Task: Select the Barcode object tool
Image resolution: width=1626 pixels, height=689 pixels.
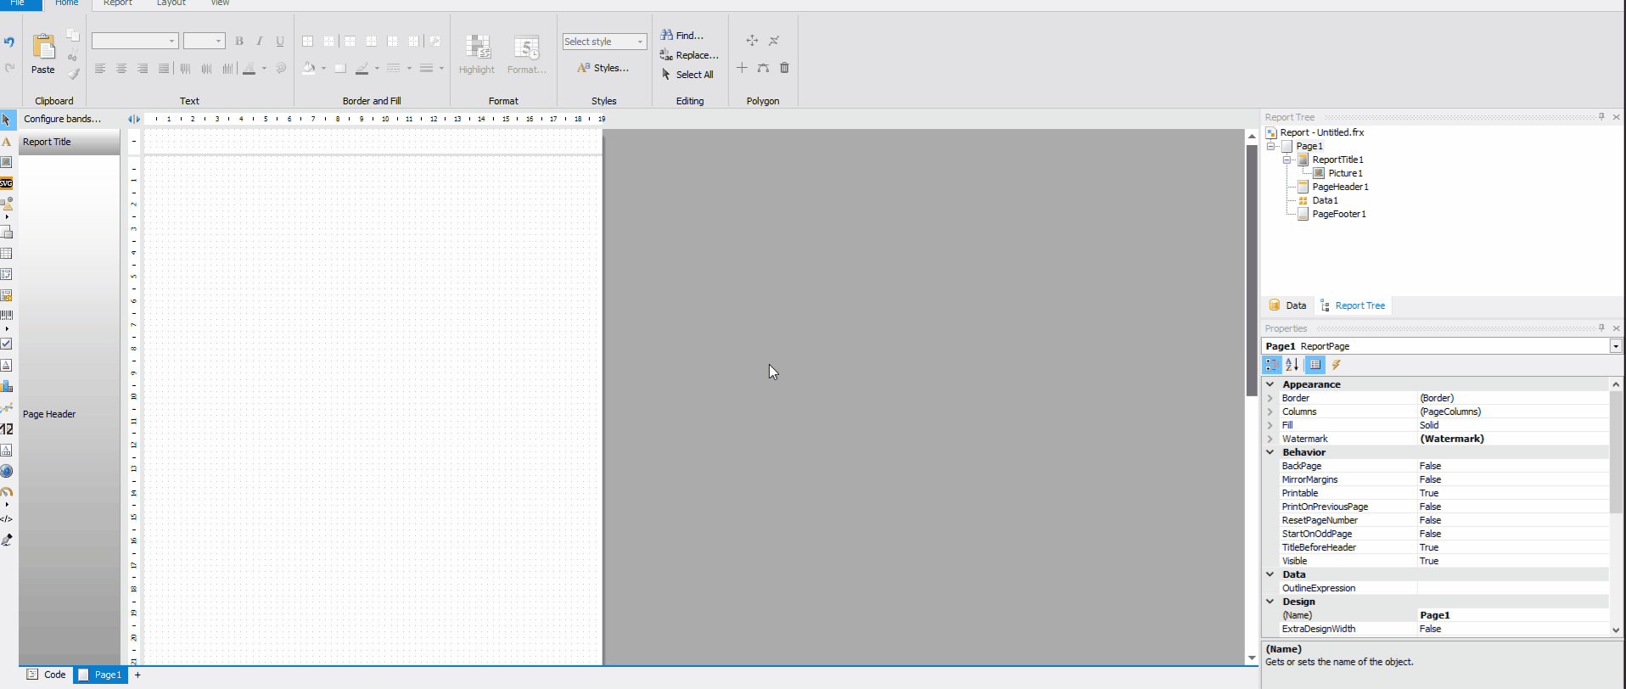Action: (7, 315)
